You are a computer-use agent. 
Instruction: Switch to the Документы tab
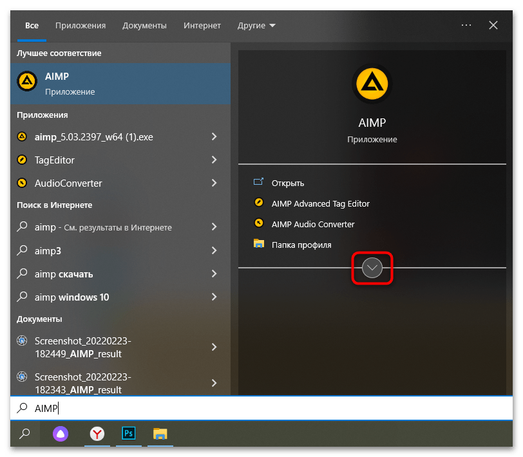144,26
